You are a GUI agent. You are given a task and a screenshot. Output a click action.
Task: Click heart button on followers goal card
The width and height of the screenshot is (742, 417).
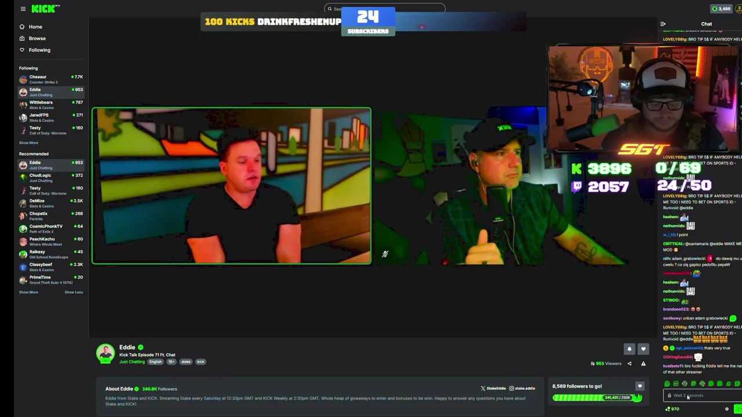(639, 386)
